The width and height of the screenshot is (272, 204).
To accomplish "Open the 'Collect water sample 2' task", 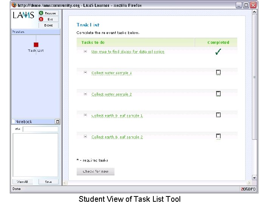I will click(x=111, y=94).
